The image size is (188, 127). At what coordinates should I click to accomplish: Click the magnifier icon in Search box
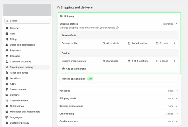point(7,21)
